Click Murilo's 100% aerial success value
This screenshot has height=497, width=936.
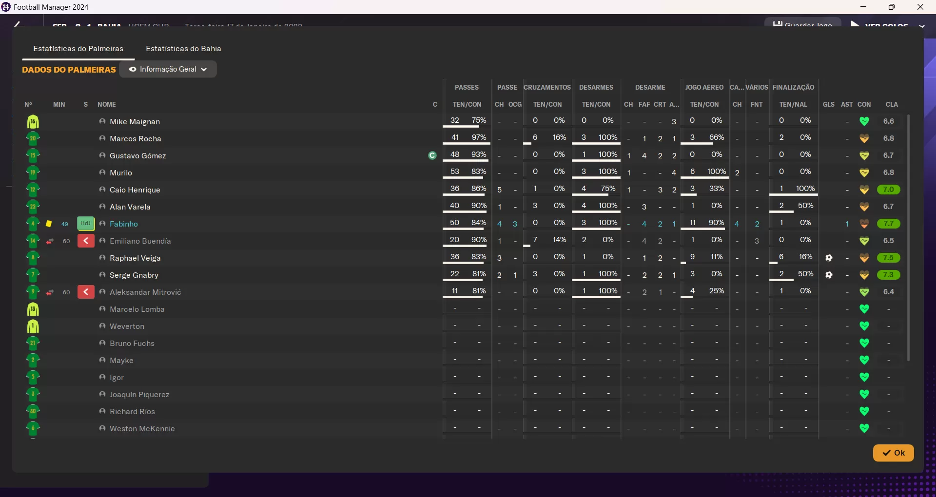click(717, 172)
